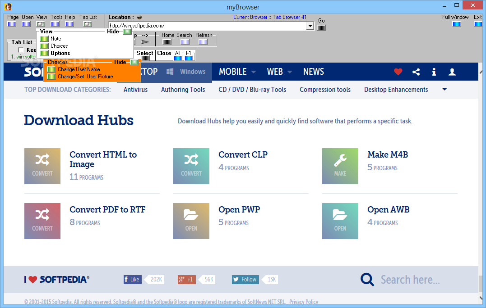Click the green Options button in View panel
Viewport: 486px width, 308px height.
point(44,53)
